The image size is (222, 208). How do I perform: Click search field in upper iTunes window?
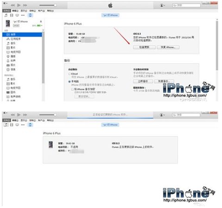[186, 6]
